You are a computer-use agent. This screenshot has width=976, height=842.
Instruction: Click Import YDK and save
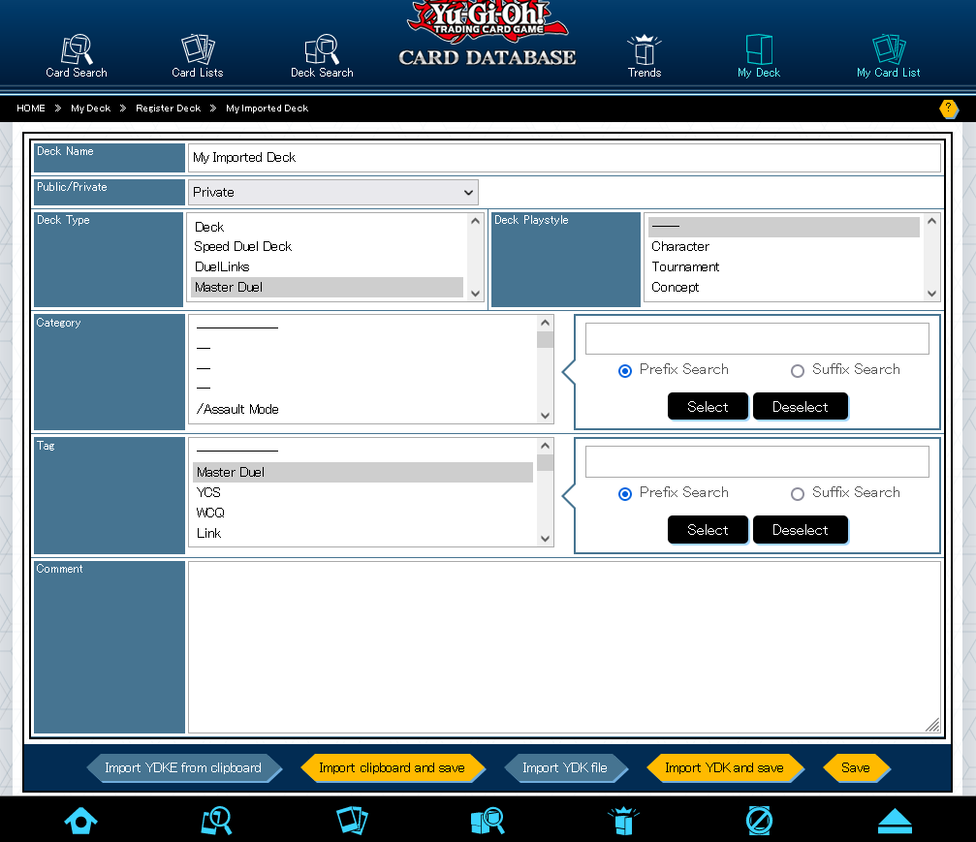(725, 768)
